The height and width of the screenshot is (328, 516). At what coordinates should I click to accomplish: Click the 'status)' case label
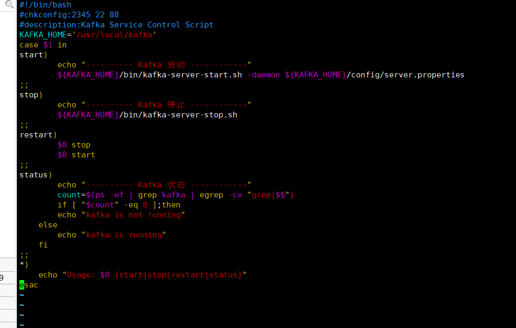point(36,175)
